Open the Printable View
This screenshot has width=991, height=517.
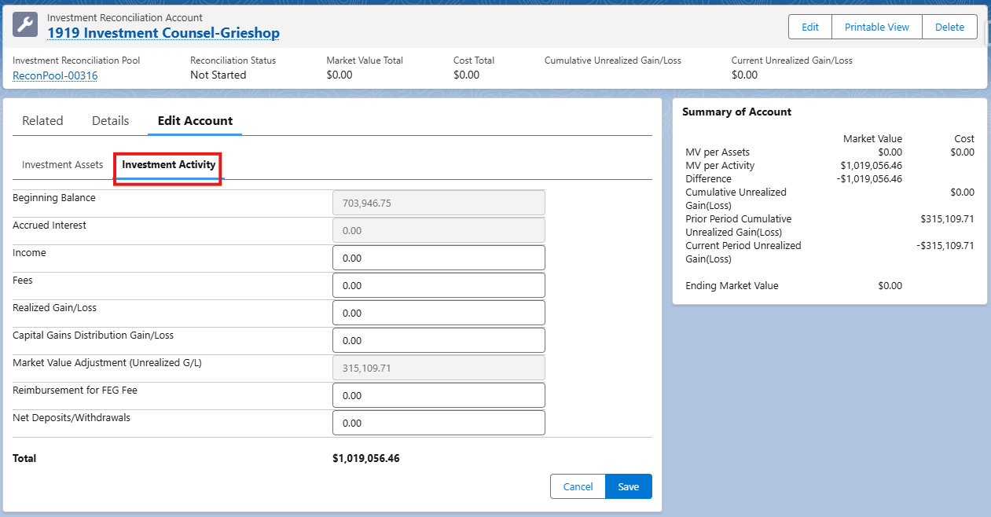coord(876,27)
